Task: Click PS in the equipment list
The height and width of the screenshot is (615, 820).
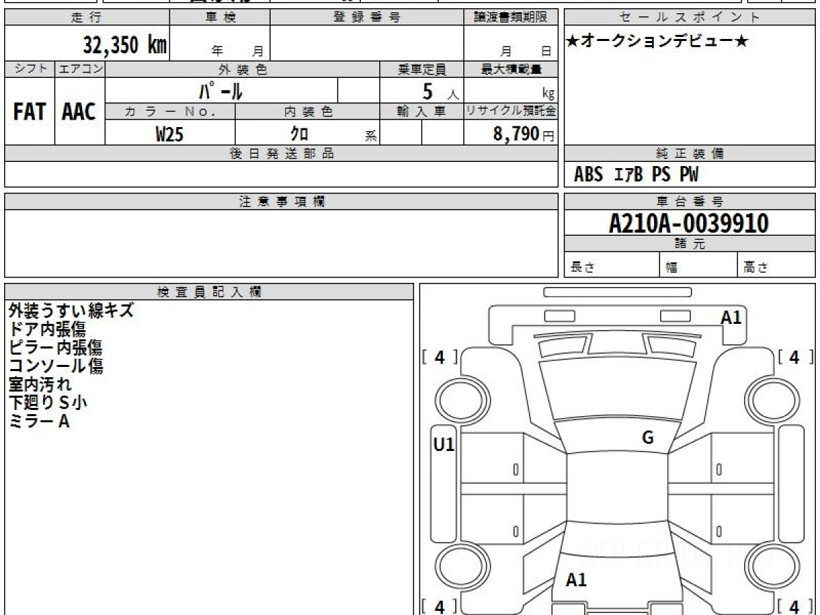Action: [661, 175]
